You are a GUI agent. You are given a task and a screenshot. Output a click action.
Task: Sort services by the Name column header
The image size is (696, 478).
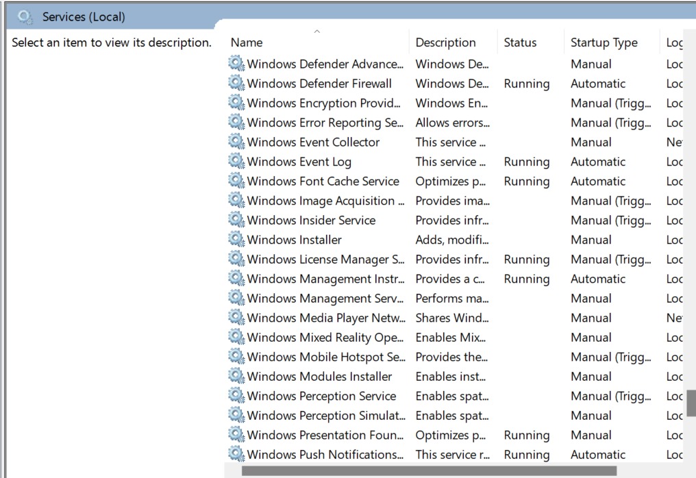[x=247, y=42]
